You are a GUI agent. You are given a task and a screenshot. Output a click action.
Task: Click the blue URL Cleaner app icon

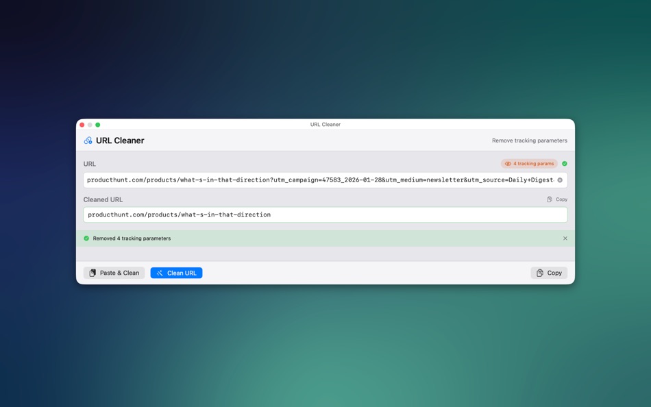(x=88, y=140)
